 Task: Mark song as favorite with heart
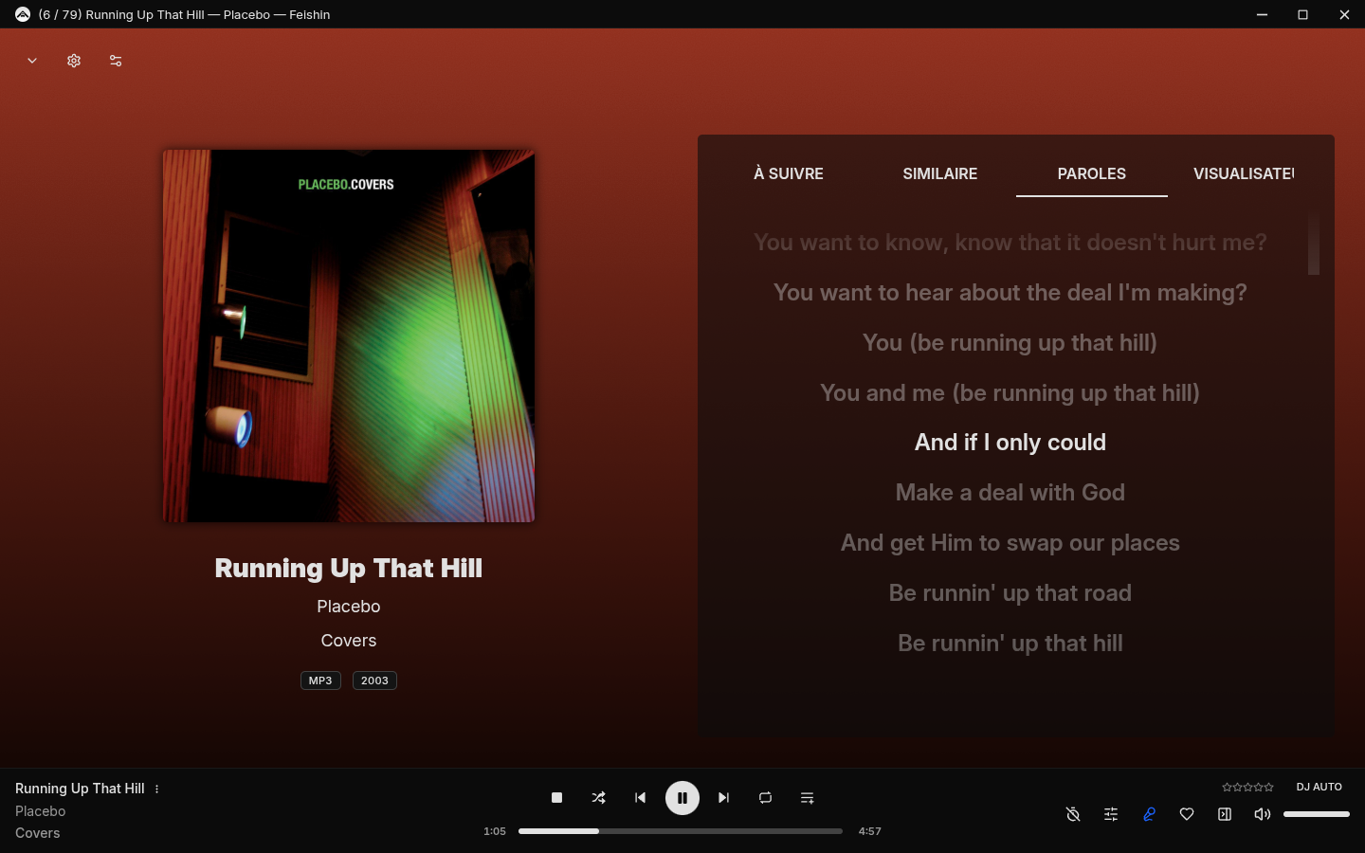click(1187, 814)
